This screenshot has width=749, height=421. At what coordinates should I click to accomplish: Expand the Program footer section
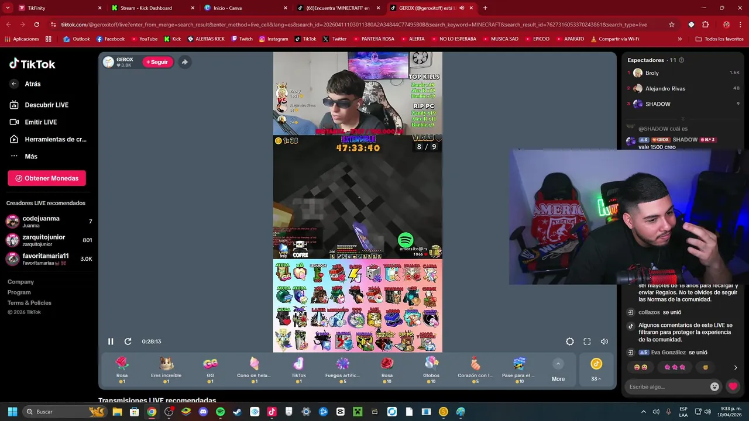pos(19,292)
